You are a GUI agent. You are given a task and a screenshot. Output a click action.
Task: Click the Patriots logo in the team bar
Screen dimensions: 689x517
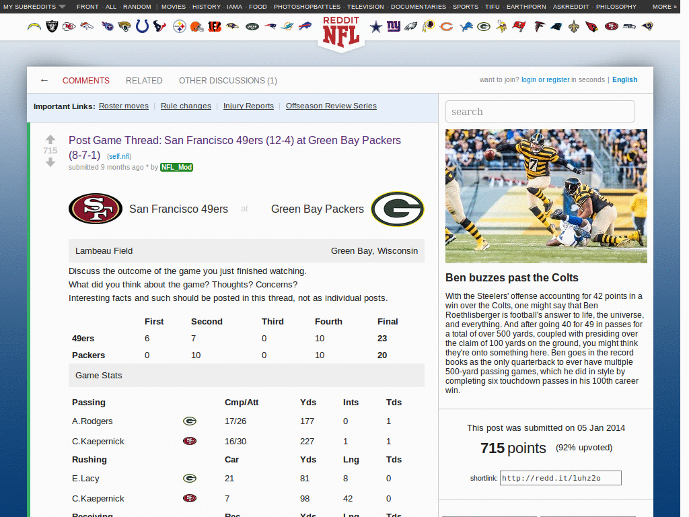click(270, 27)
